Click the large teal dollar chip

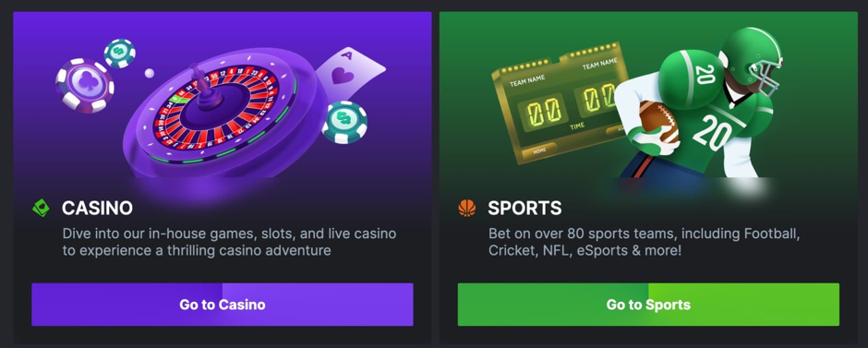(x=344, y=122)
